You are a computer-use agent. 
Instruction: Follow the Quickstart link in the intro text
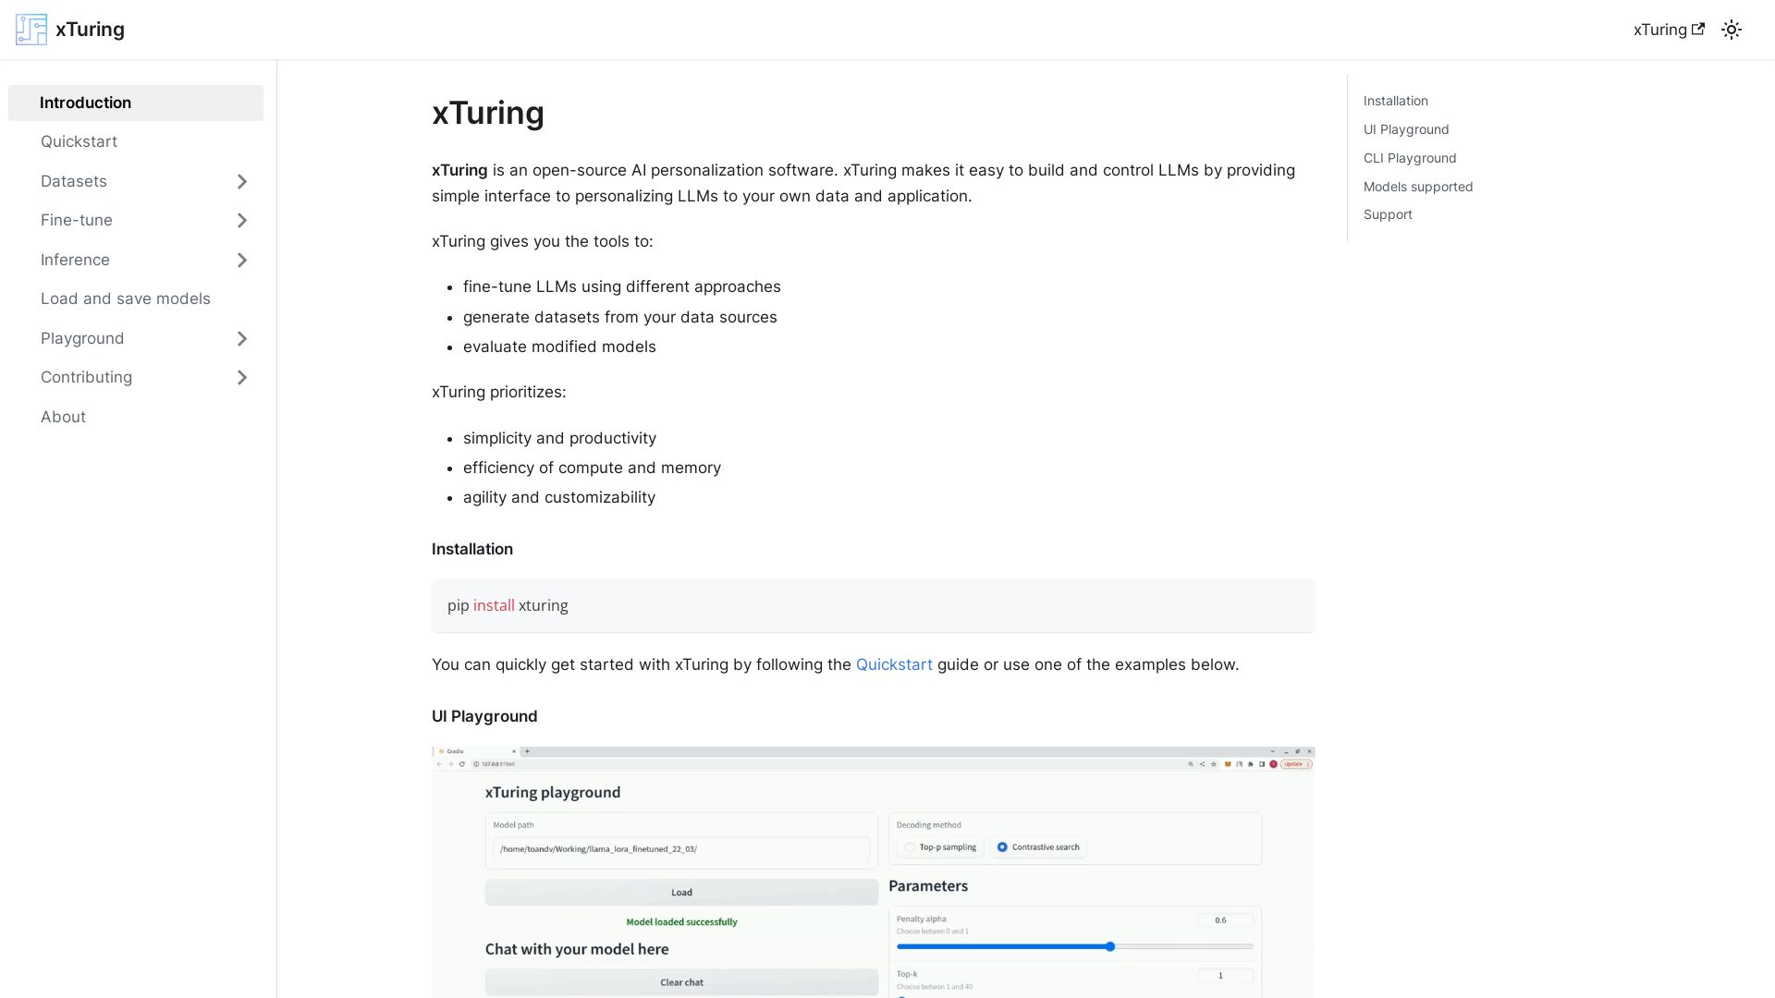(x=893, y=664)
